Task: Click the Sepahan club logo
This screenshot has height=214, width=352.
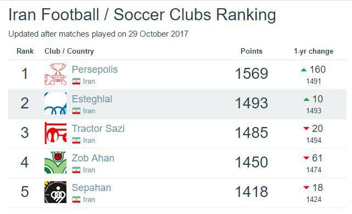Action: 55,192
